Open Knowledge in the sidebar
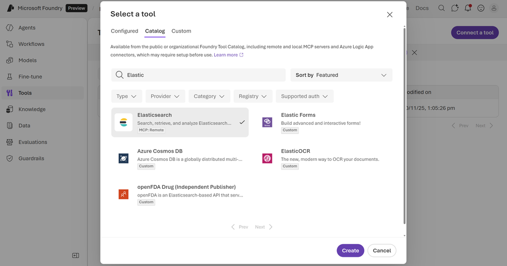Screen dimensions: 507x266 (43, 109)
